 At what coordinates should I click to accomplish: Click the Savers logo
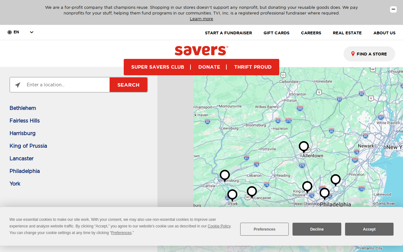[201, 51]
